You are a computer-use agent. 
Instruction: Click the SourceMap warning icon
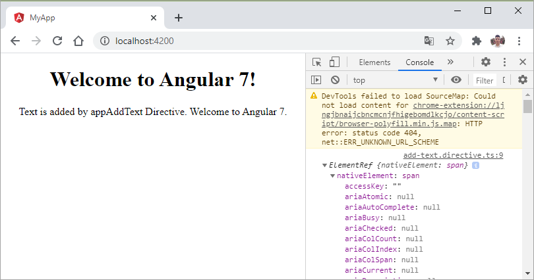[x=314, y=96]
